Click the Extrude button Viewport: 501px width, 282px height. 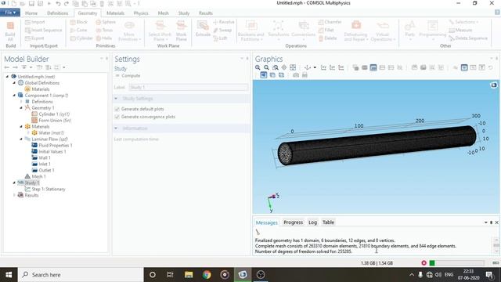tap(203, 28)
